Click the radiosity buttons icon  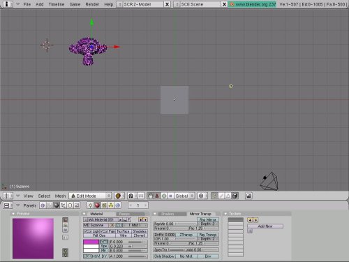111,205
